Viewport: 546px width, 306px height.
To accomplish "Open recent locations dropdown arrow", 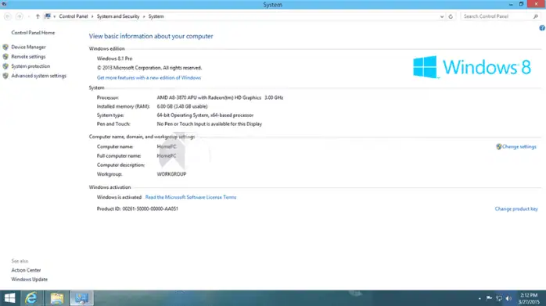I will 29,16.
